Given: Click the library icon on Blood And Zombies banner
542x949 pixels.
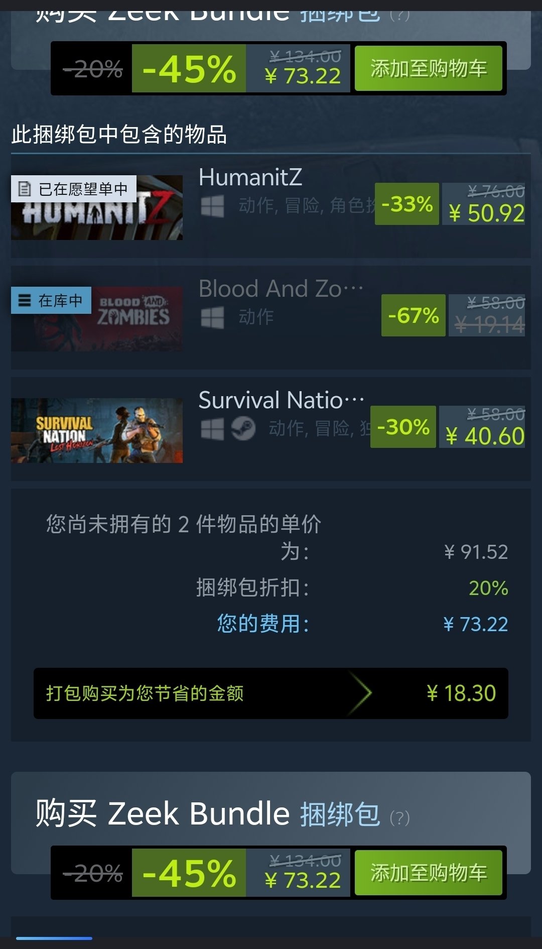Looking at the screenshot, I should pyautogui.click(x=24, y=300).
